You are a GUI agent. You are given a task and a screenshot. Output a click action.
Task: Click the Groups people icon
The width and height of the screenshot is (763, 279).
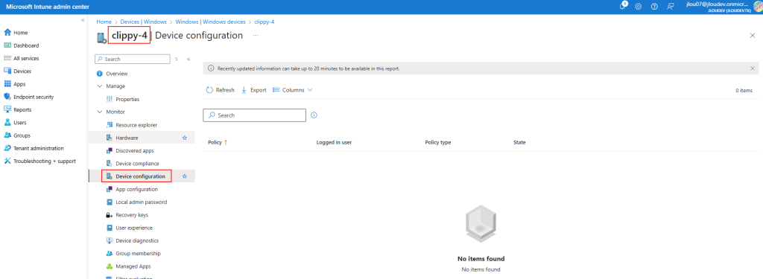click(x=7, y=135)
